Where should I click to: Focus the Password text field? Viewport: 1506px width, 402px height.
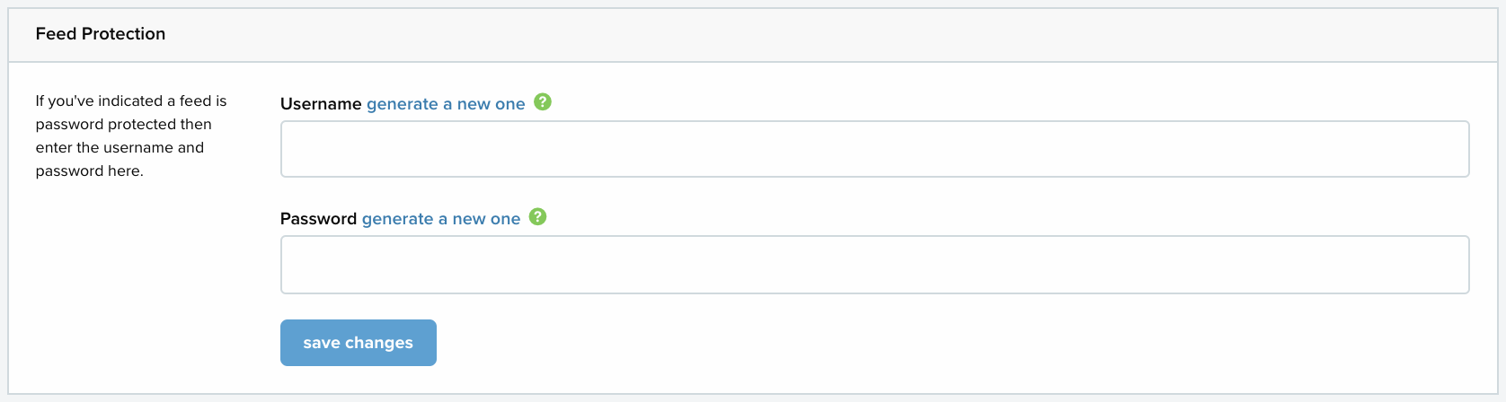point(875,265)
